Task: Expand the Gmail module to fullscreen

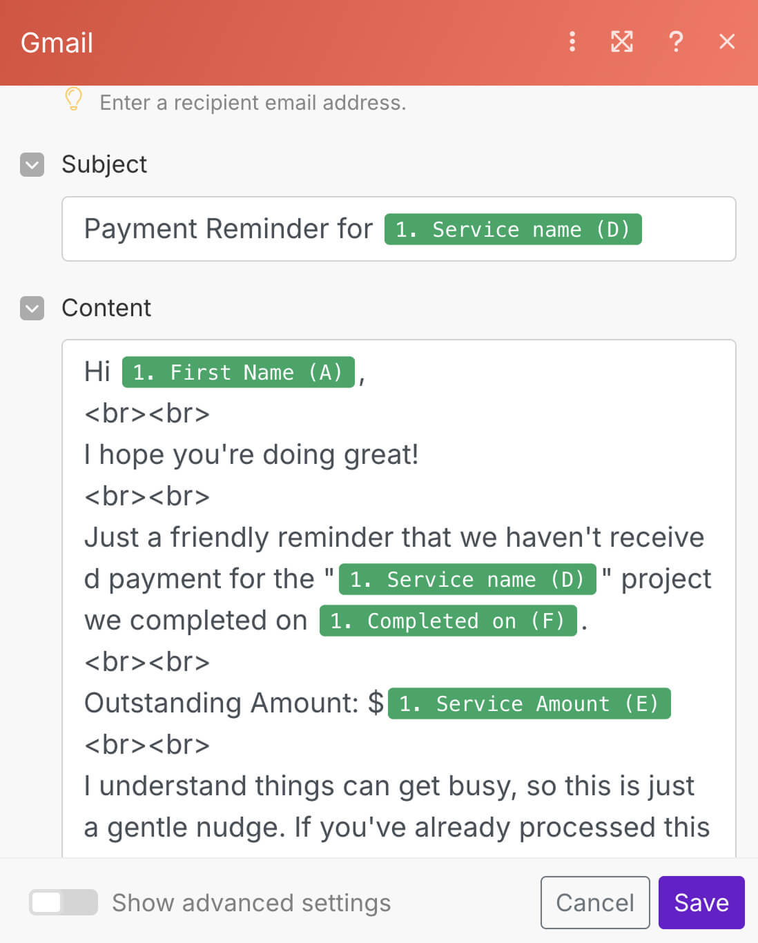Action: [622, 42]
